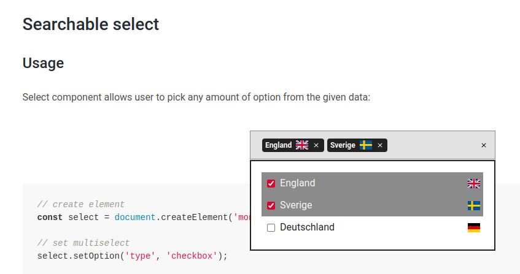Check the Deutschland checkbox

(x=271, y=227)
